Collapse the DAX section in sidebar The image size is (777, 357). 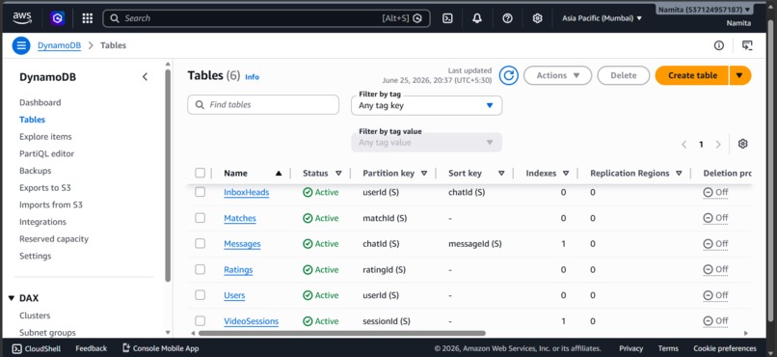point(12,298)
